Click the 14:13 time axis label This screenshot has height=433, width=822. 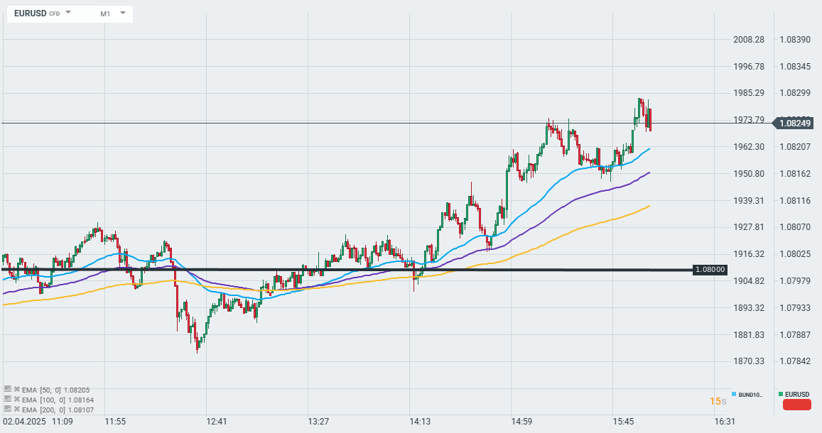click(x=420, y=422)
